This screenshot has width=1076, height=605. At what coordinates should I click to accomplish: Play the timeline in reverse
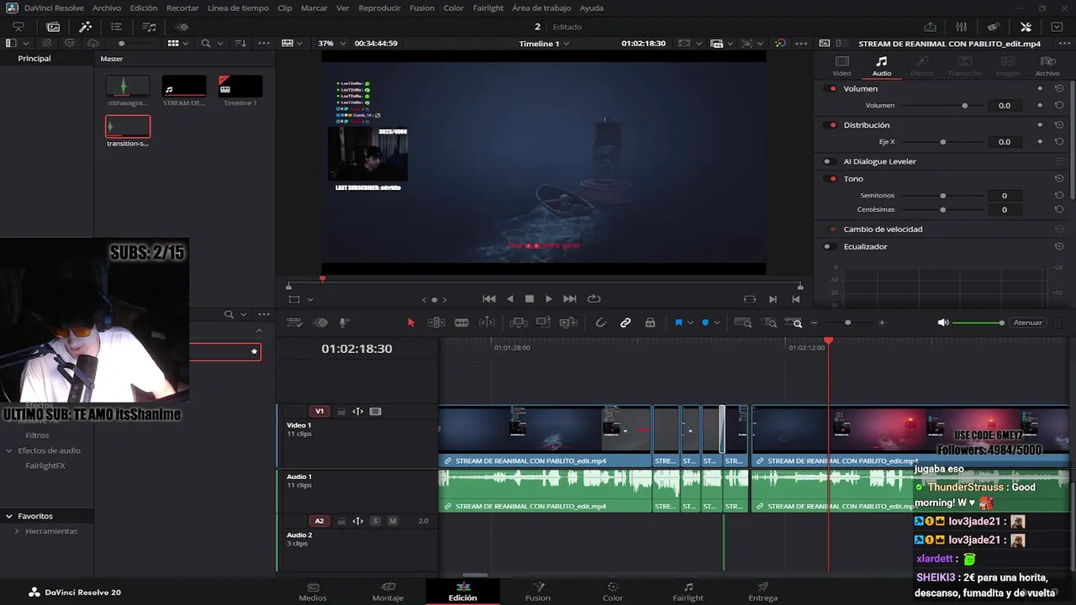point(509,298)
